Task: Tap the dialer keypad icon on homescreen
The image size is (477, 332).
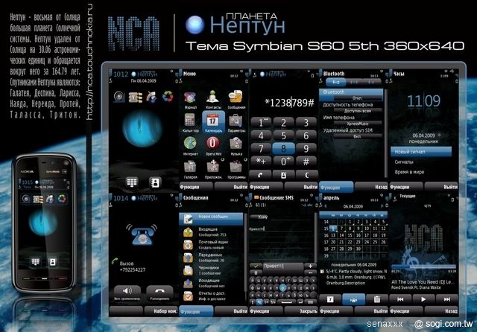Action: pyautogui.click(x=132, y=181)
